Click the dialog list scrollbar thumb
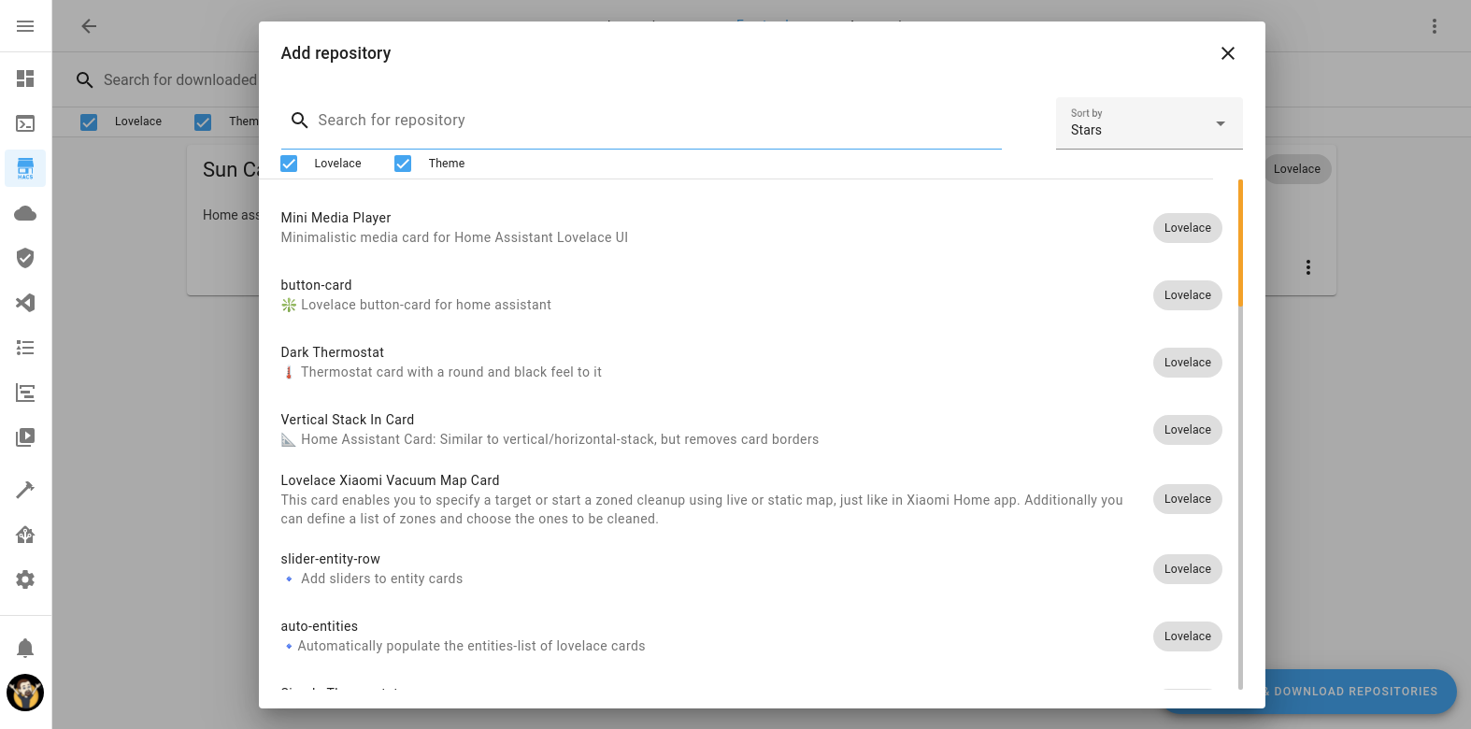The width and height of the screenshot is (1471, 729). [x=1240, y=243]
